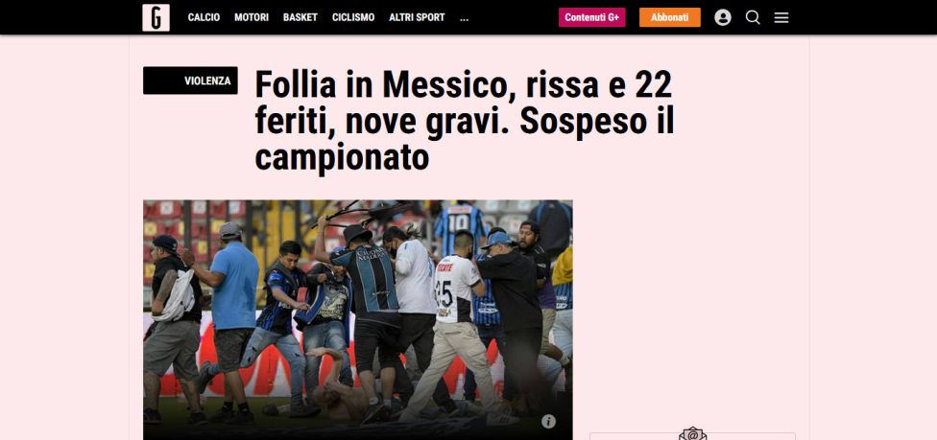This screenshot has height=440, width=937.
Task: Open the Gazzetta G logo homepage
Action: click(156, 17)
